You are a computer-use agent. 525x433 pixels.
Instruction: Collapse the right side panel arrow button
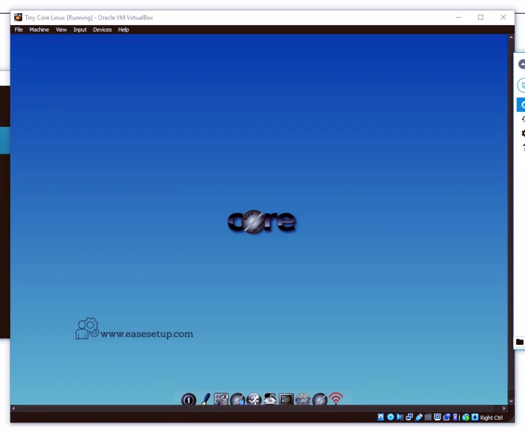point(521,64)
